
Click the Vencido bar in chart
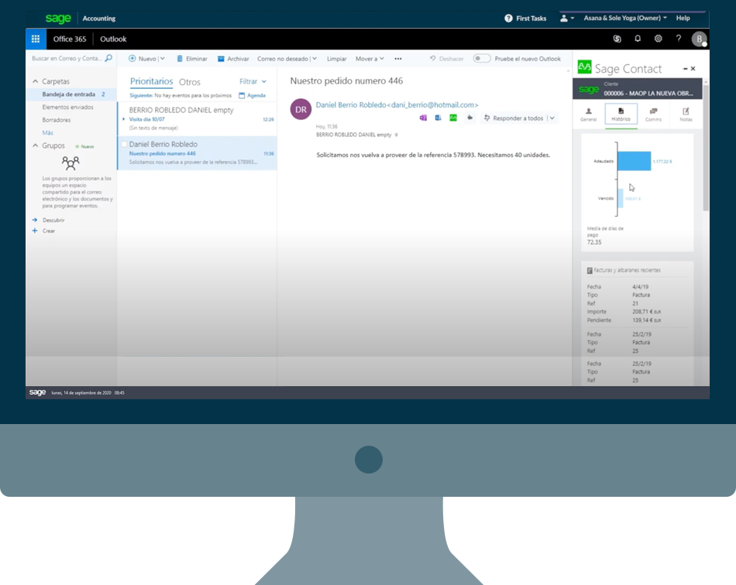[620, 198]
